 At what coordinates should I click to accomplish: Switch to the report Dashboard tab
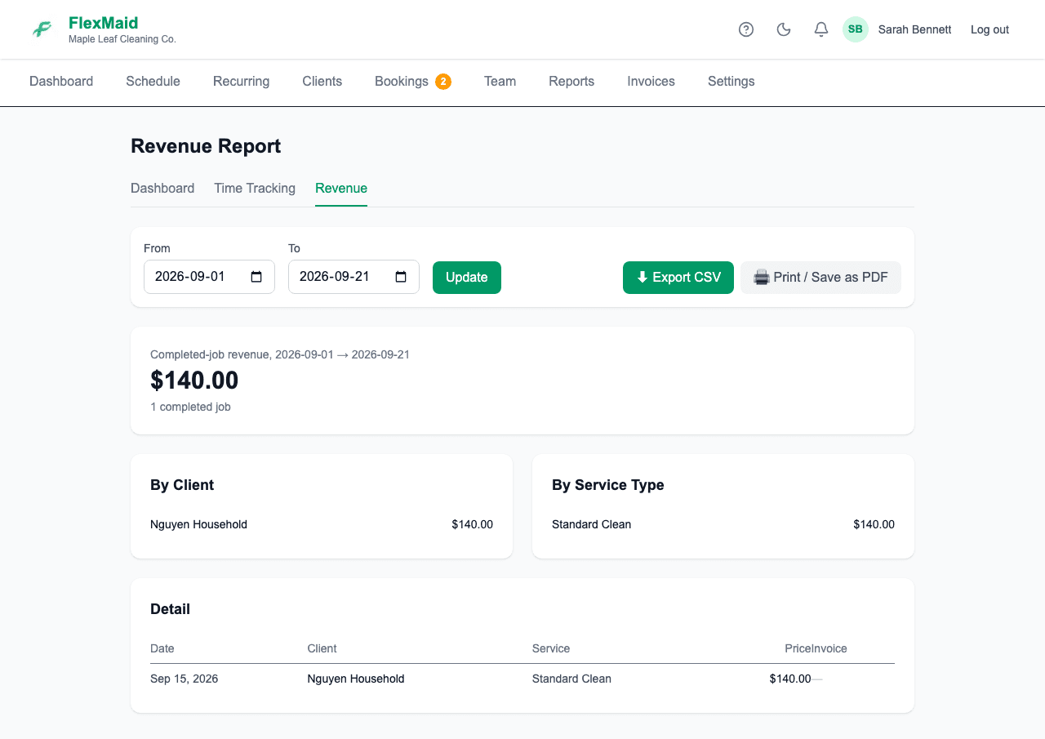tap(162, 189)
